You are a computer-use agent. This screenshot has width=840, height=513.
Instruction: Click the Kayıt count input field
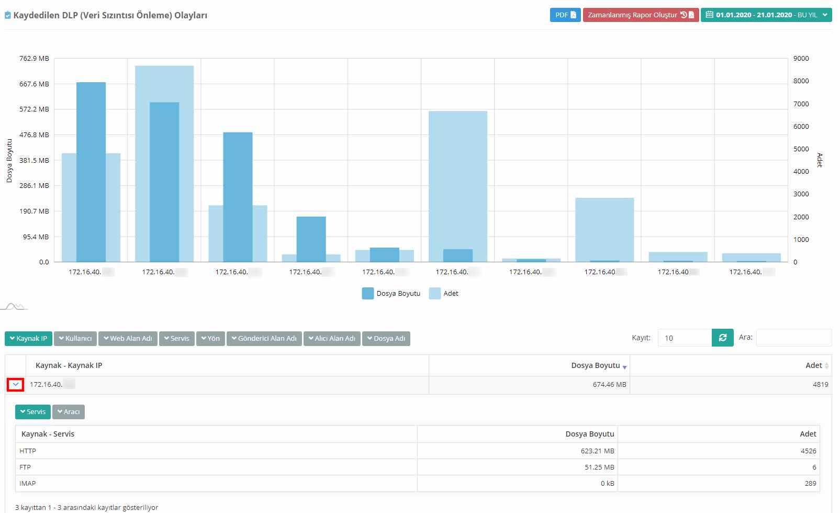pyautogui.click(x=685, y=338)
